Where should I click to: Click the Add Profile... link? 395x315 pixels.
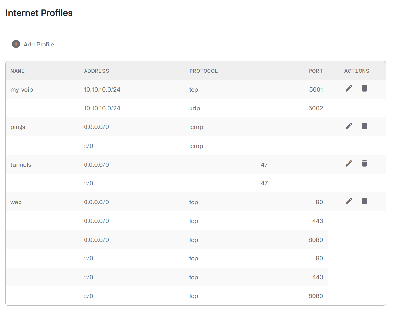pos(40,45)
